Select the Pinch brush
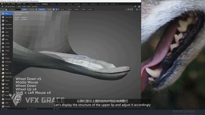This screenshot has width=205, height=115. pyautogui.click(x=7, y=65)
